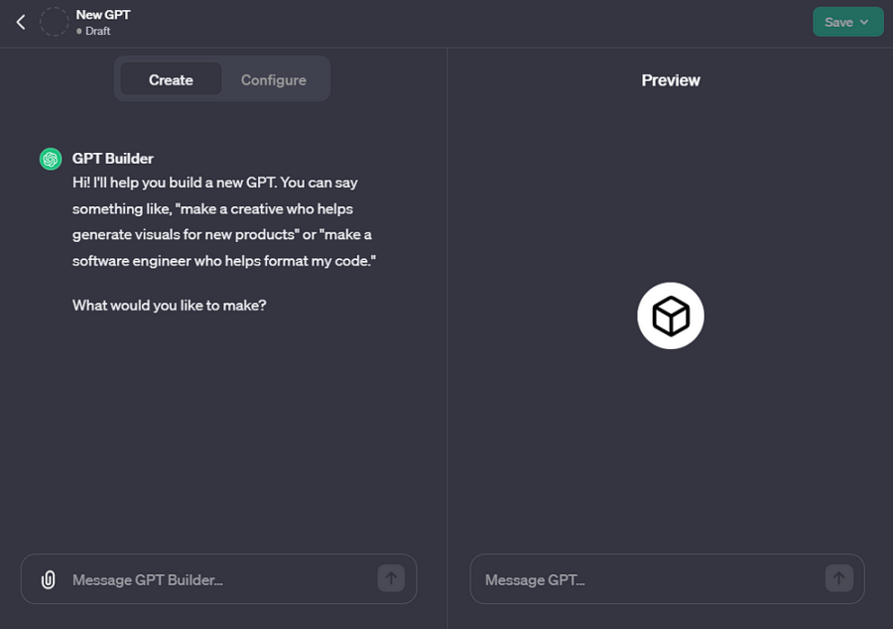Click the Preview panel heading
This screenshot has width=893, height=629.
pyautogui.click(x=671, y=80)
